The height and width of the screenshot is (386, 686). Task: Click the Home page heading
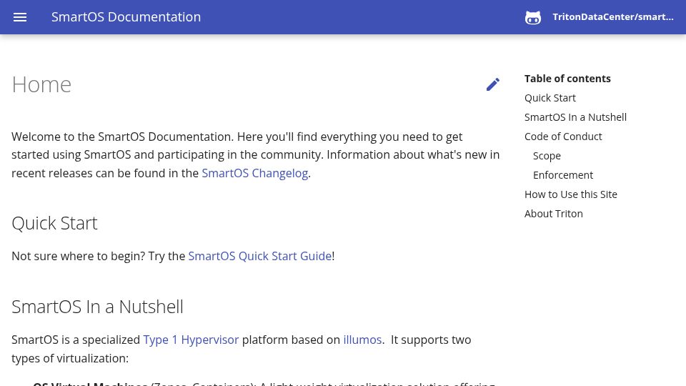41,84
